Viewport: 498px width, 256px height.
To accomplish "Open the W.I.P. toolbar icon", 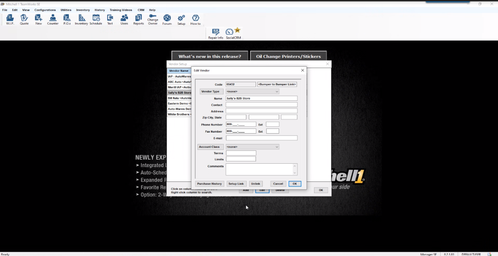I will [10, 19].
